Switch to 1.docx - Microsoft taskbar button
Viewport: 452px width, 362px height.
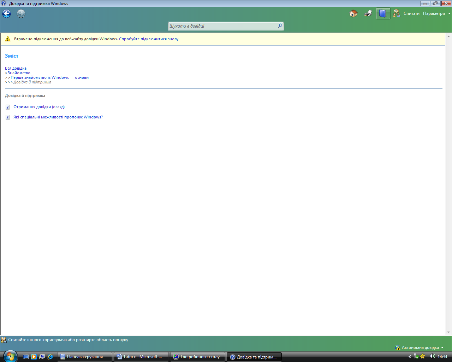[141, 357]
